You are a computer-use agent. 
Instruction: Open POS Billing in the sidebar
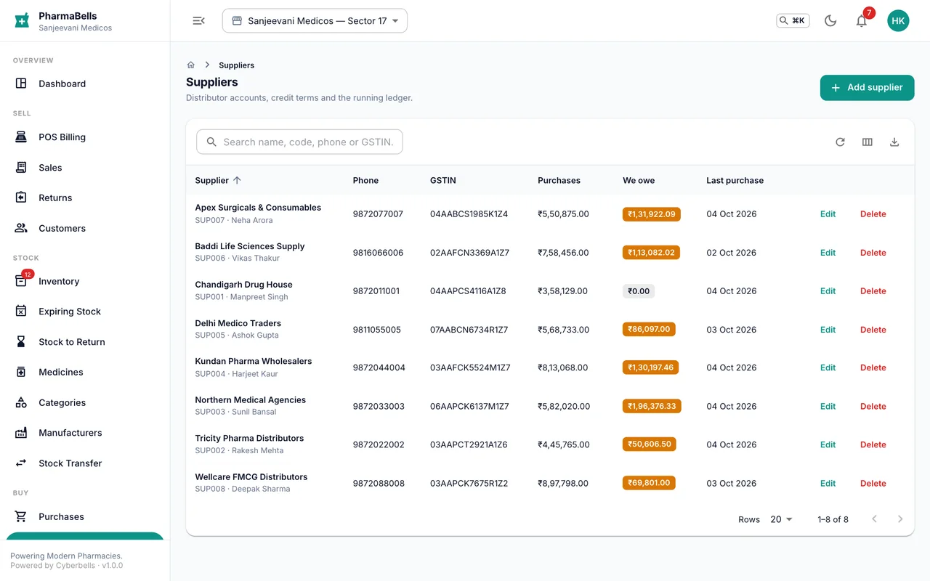click(85, 137)
